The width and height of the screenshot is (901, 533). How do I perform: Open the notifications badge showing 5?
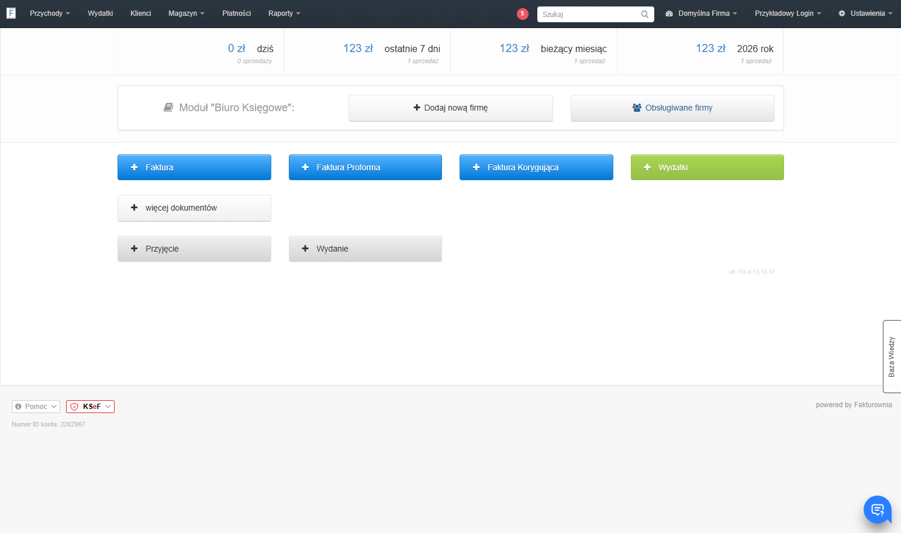523,13
